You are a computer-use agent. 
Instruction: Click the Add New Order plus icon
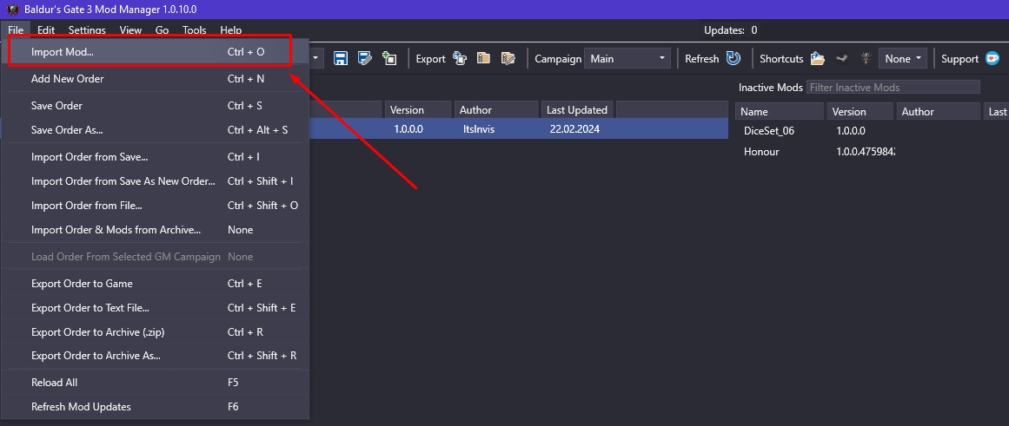tap(388, 58)
